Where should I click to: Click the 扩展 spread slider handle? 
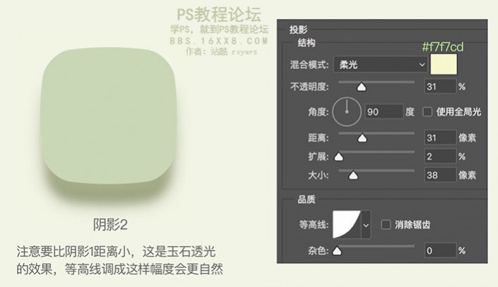pyautogui.click(x=339, y=157)
